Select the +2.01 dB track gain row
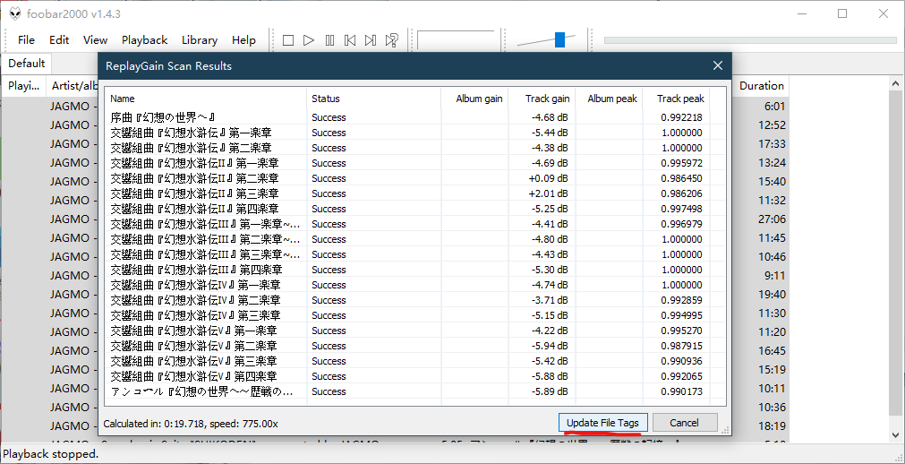Image resolution: width=905 pixels, height=464 pixels. tap(548, 193)
